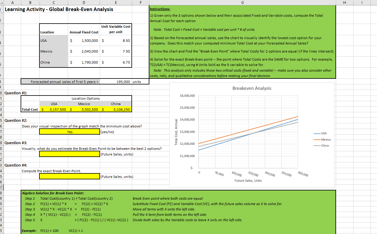Click the 'Instructions:' heading
The image size is (377, 234).
coord(160,9)
